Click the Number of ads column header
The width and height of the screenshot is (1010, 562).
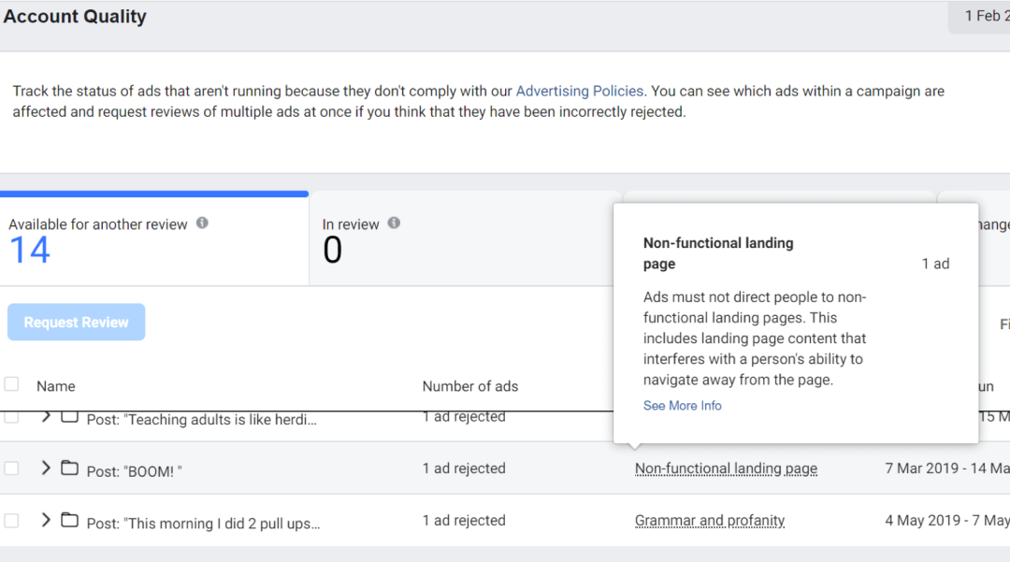470,386
